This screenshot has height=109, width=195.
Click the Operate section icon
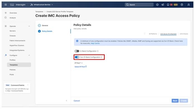click(6, 26)
